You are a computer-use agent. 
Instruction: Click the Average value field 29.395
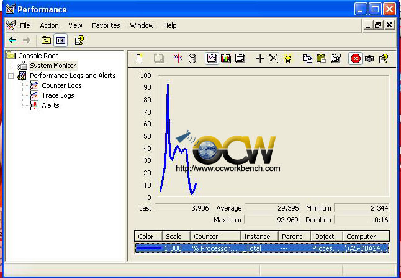(272, 208)
